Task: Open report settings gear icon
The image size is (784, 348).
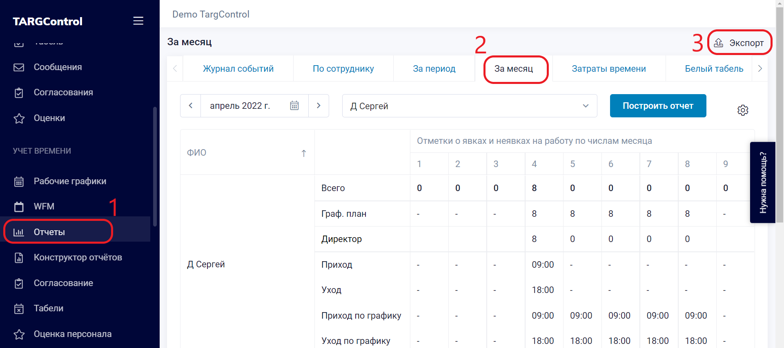Action: click(x=742, y=110)
